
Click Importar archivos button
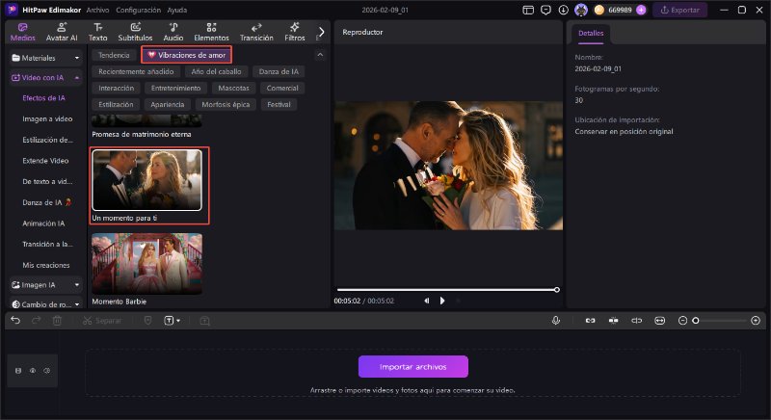click(x=413, y=366)
